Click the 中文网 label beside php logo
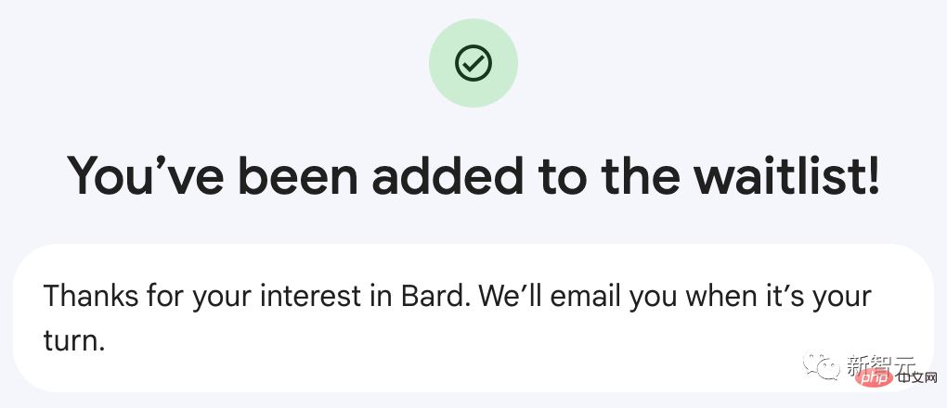Image resolution: width=947 pixels, height=408 pixels. coord(916,379)
